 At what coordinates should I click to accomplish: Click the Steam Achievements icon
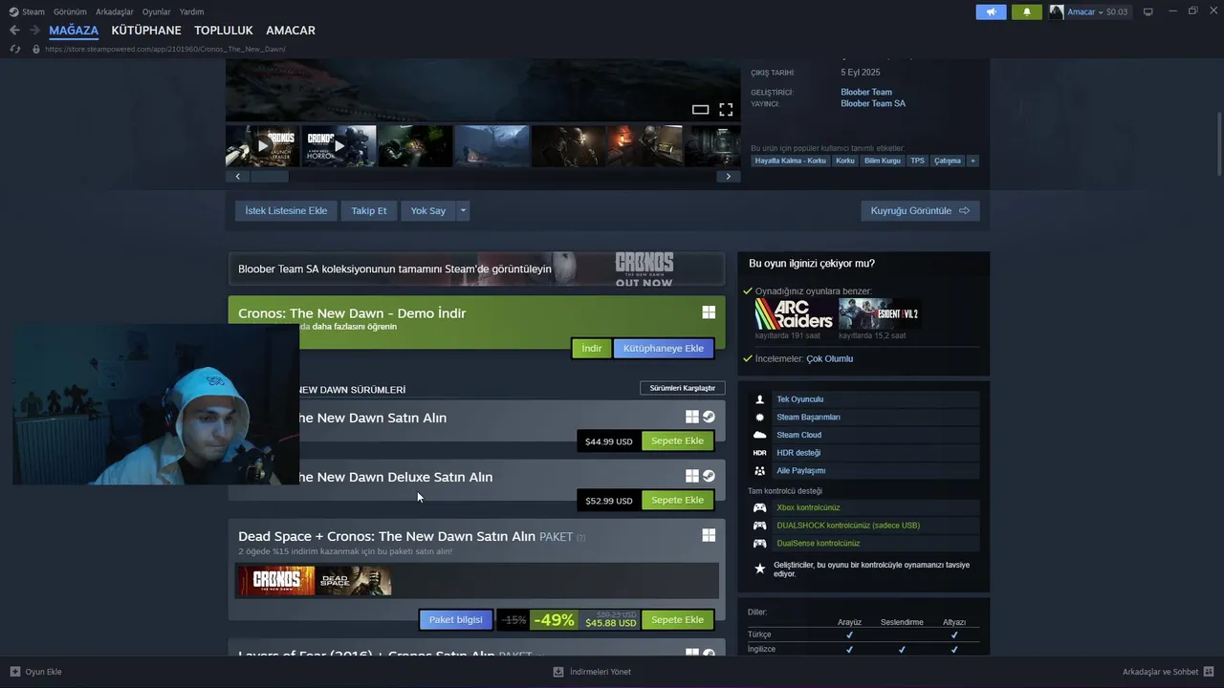(759, 418)
